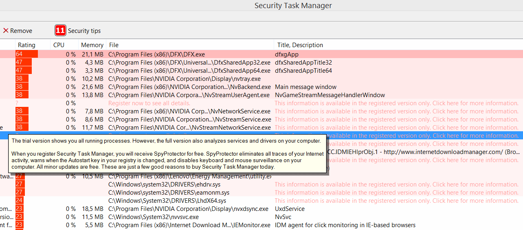
Task: Sort by the Memory column header
Action: [92, 45]
